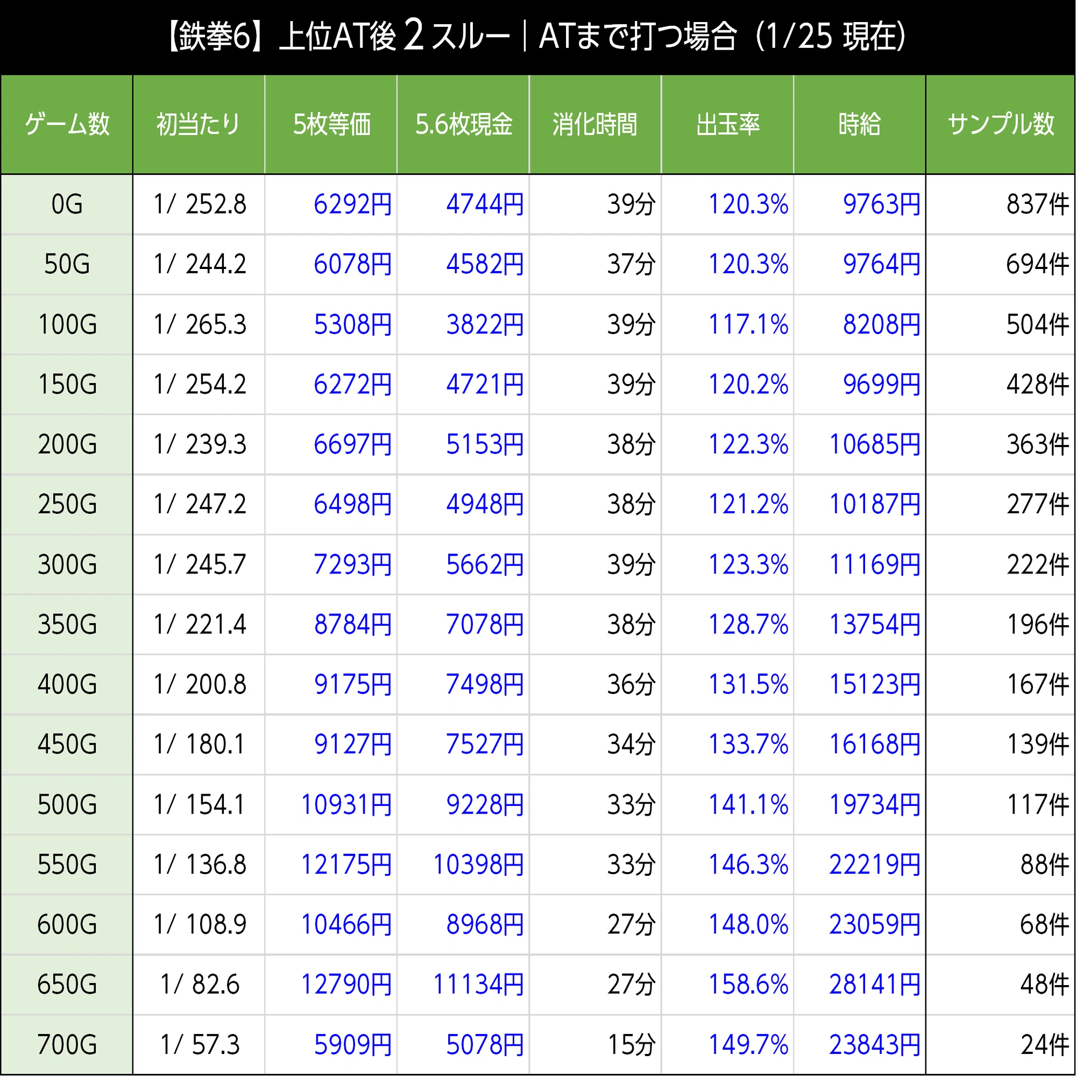Select the 150G row label

(67, 385)
